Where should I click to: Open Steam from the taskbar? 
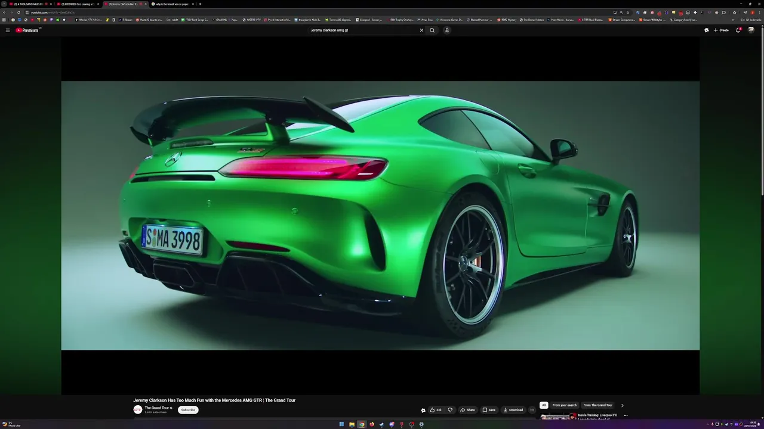coord(381,424)
